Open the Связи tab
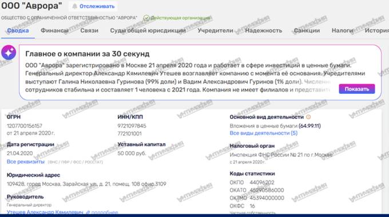 [89, 30]
